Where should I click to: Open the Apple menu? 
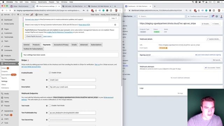pyautogui.click(x=3, y=2)
